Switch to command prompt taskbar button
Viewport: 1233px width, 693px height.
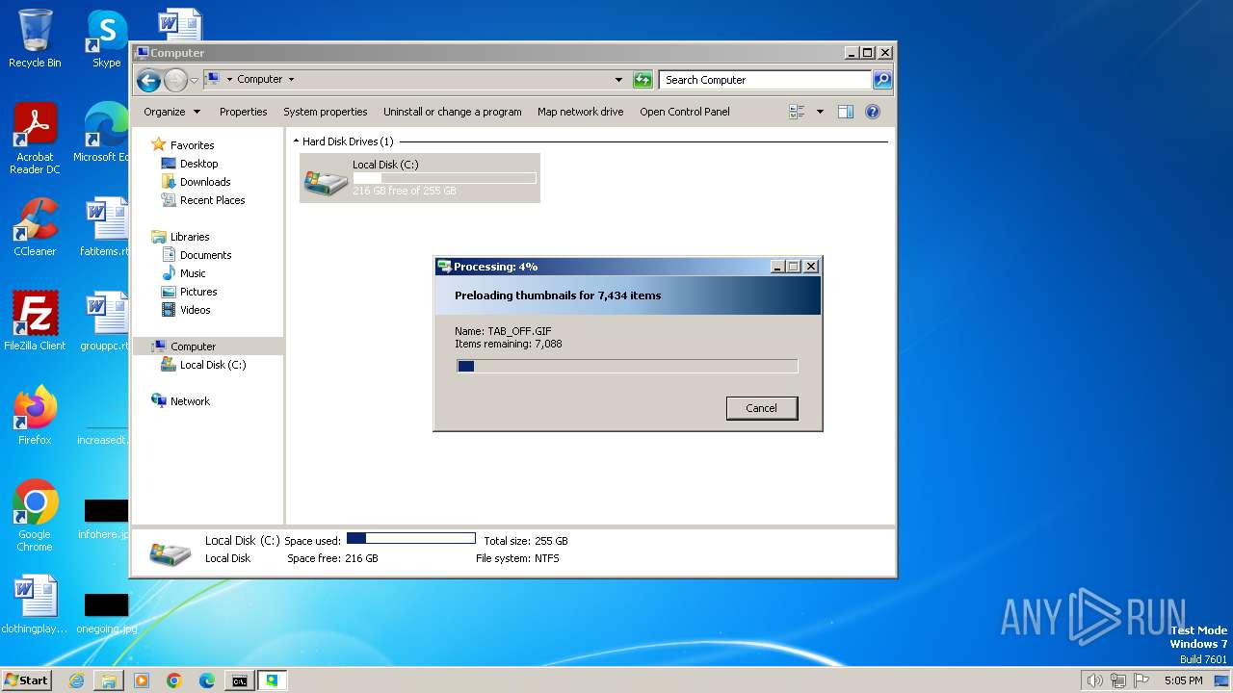240,680
